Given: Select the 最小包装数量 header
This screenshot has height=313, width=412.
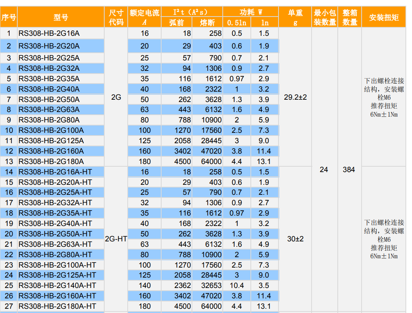Looking at the screenshot, I should pos(325,17).
